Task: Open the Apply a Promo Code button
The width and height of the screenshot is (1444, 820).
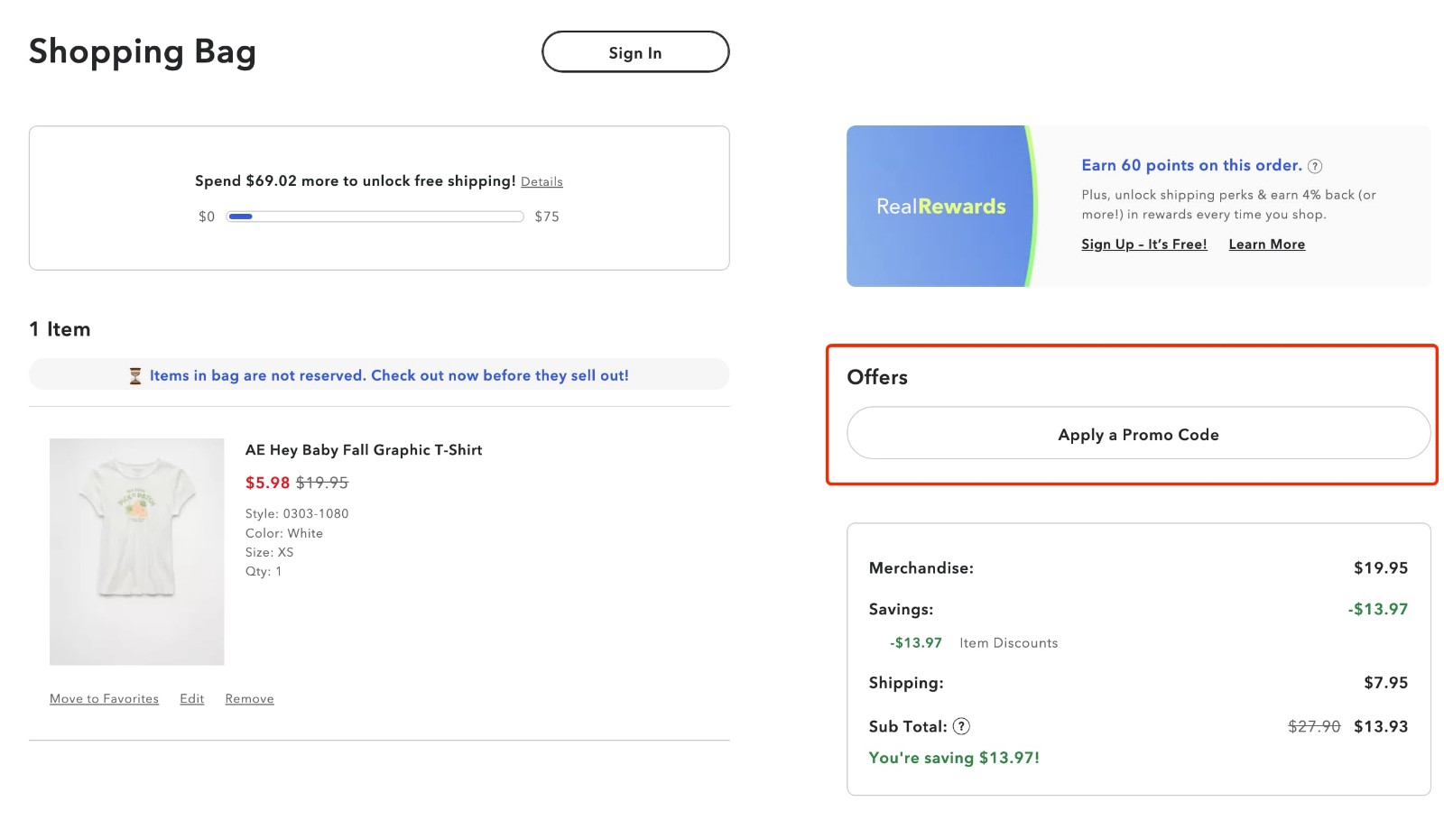Action: tap(1138, 434)
